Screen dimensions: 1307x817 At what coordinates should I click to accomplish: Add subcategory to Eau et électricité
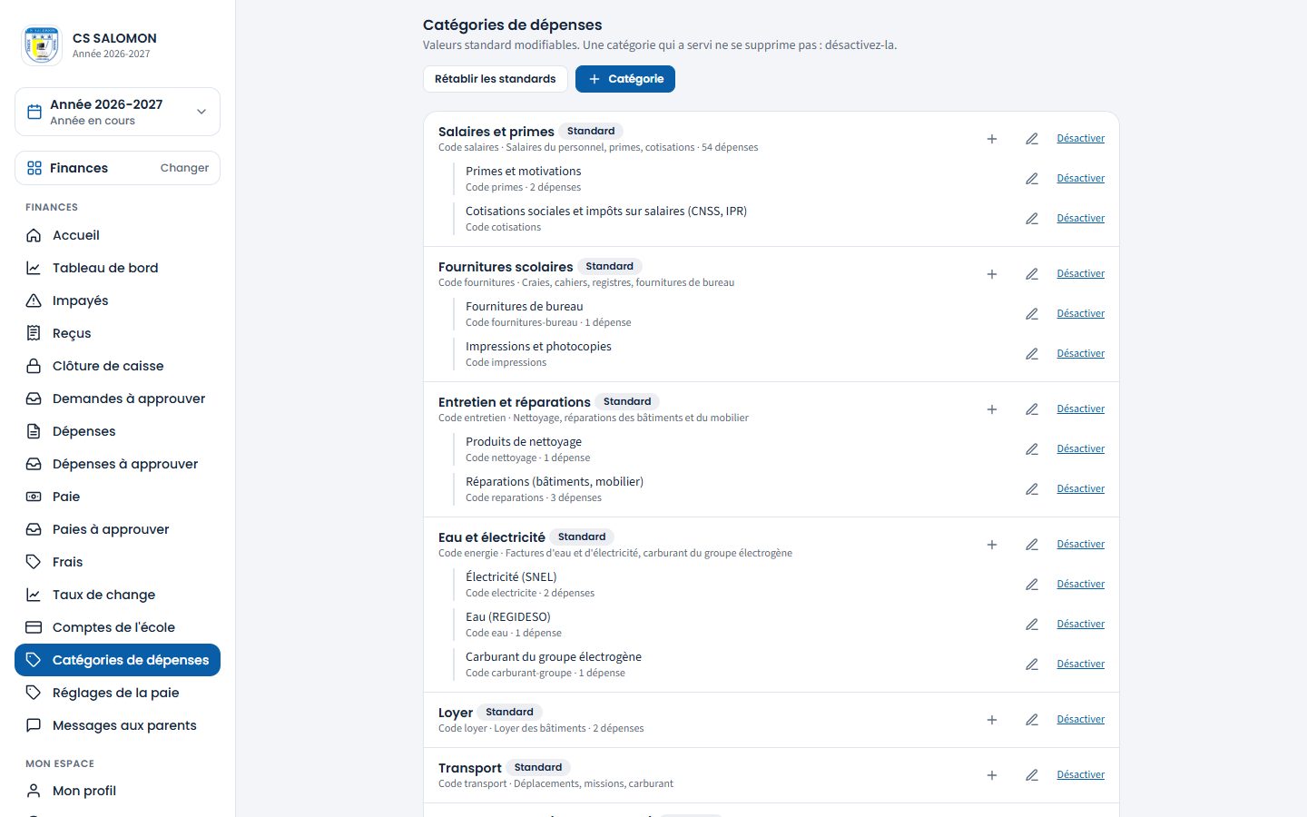pyautogui.click(x=992, y=545)
